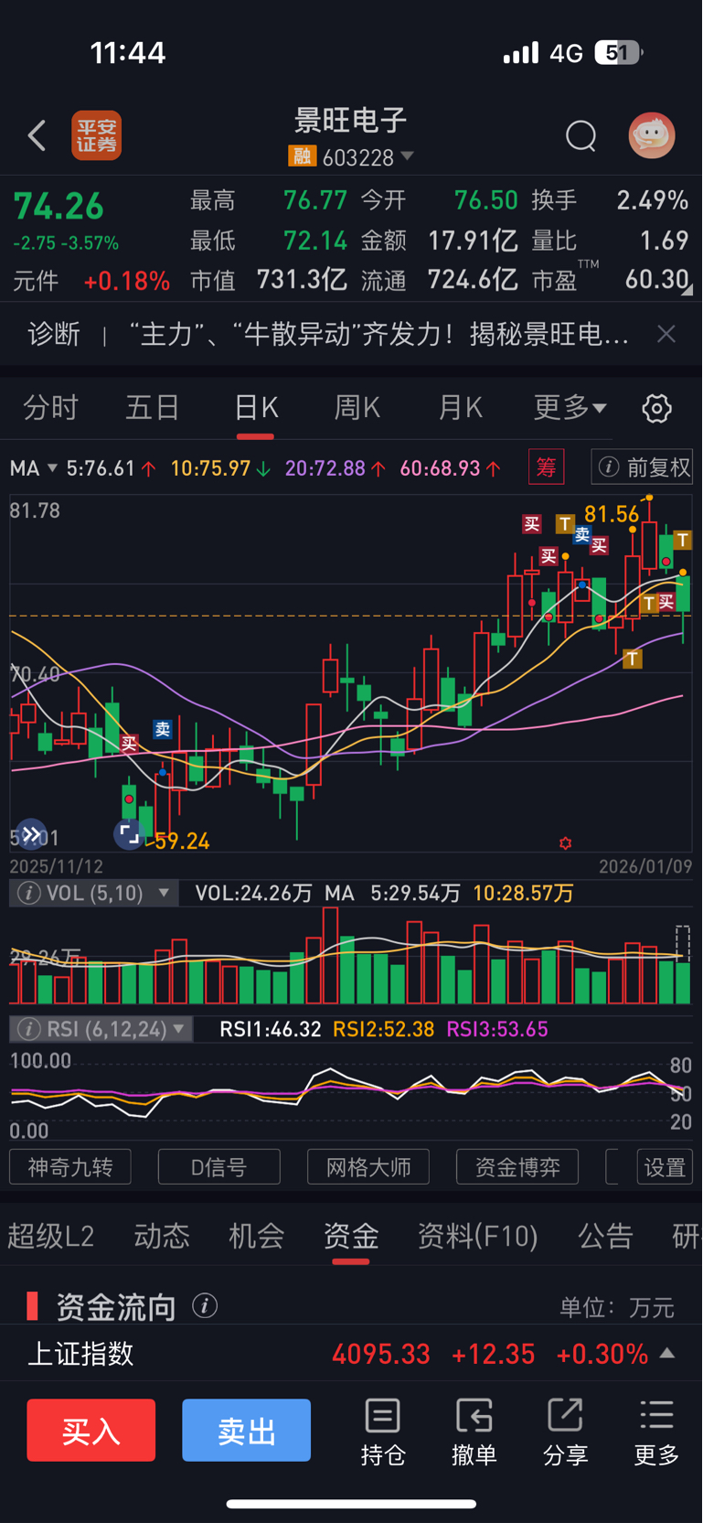Switch to 五日 chart tab
This screenshot has height=1523, width=703.
pos(152,408)
